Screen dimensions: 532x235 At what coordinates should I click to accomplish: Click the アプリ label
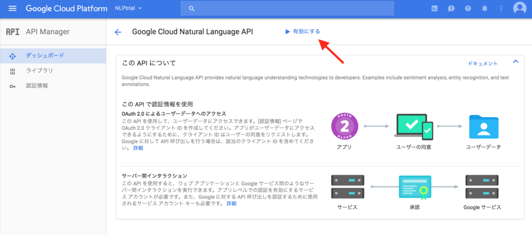(344, 147)
